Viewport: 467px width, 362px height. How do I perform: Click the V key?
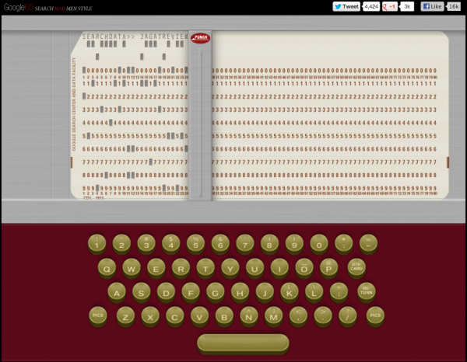point(199,316)
